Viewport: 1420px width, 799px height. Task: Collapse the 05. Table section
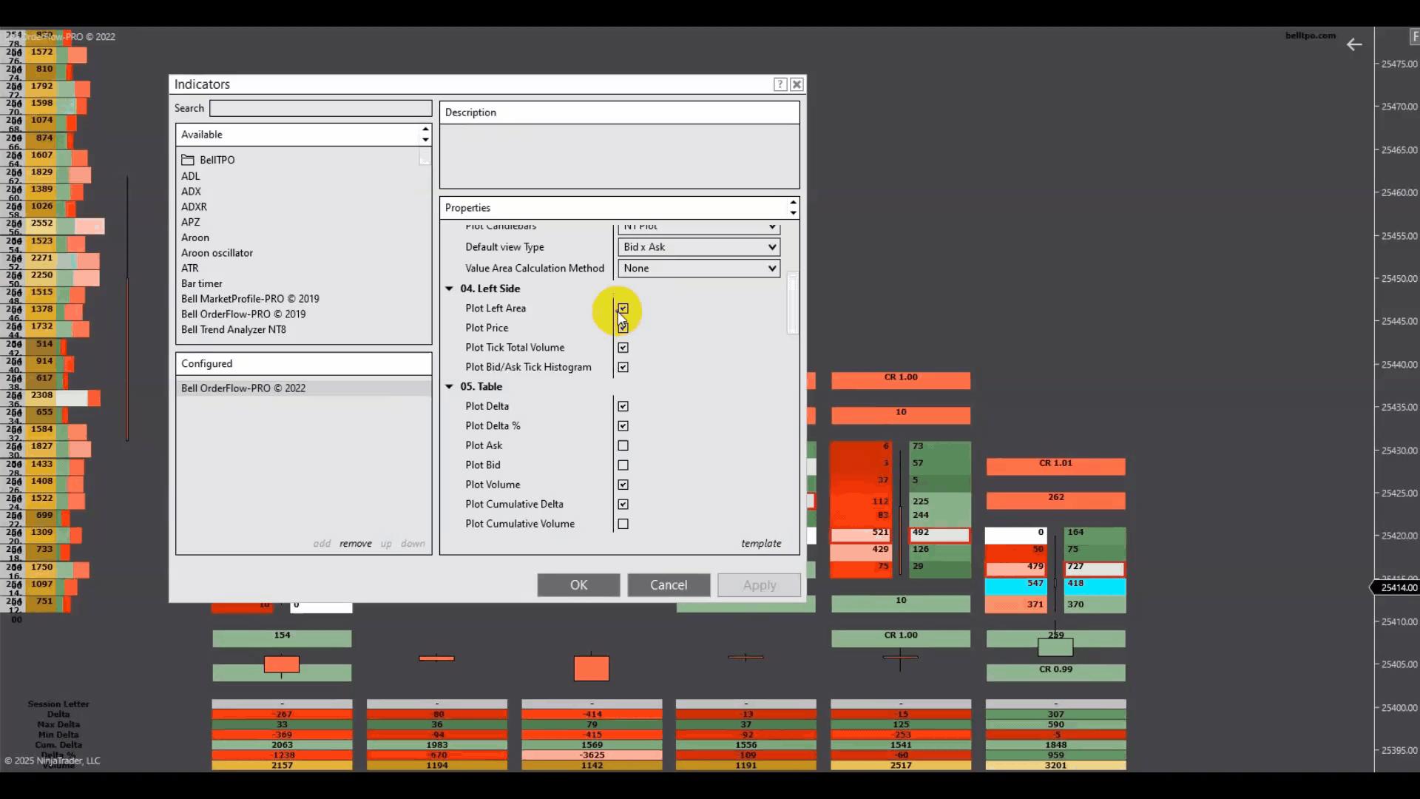449,386
